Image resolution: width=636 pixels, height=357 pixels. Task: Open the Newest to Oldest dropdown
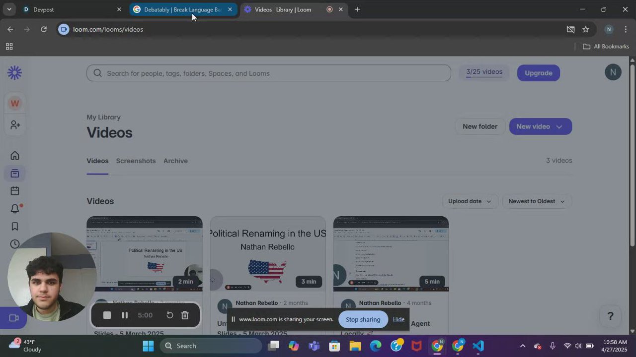(537, 201)
